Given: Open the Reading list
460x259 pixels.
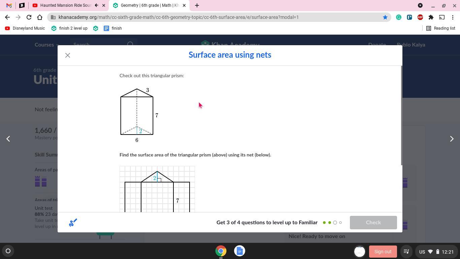Looking at the screenshot, I should [441, 28].
